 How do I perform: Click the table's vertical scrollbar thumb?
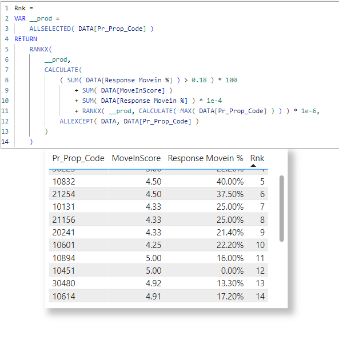pos(281,209)
